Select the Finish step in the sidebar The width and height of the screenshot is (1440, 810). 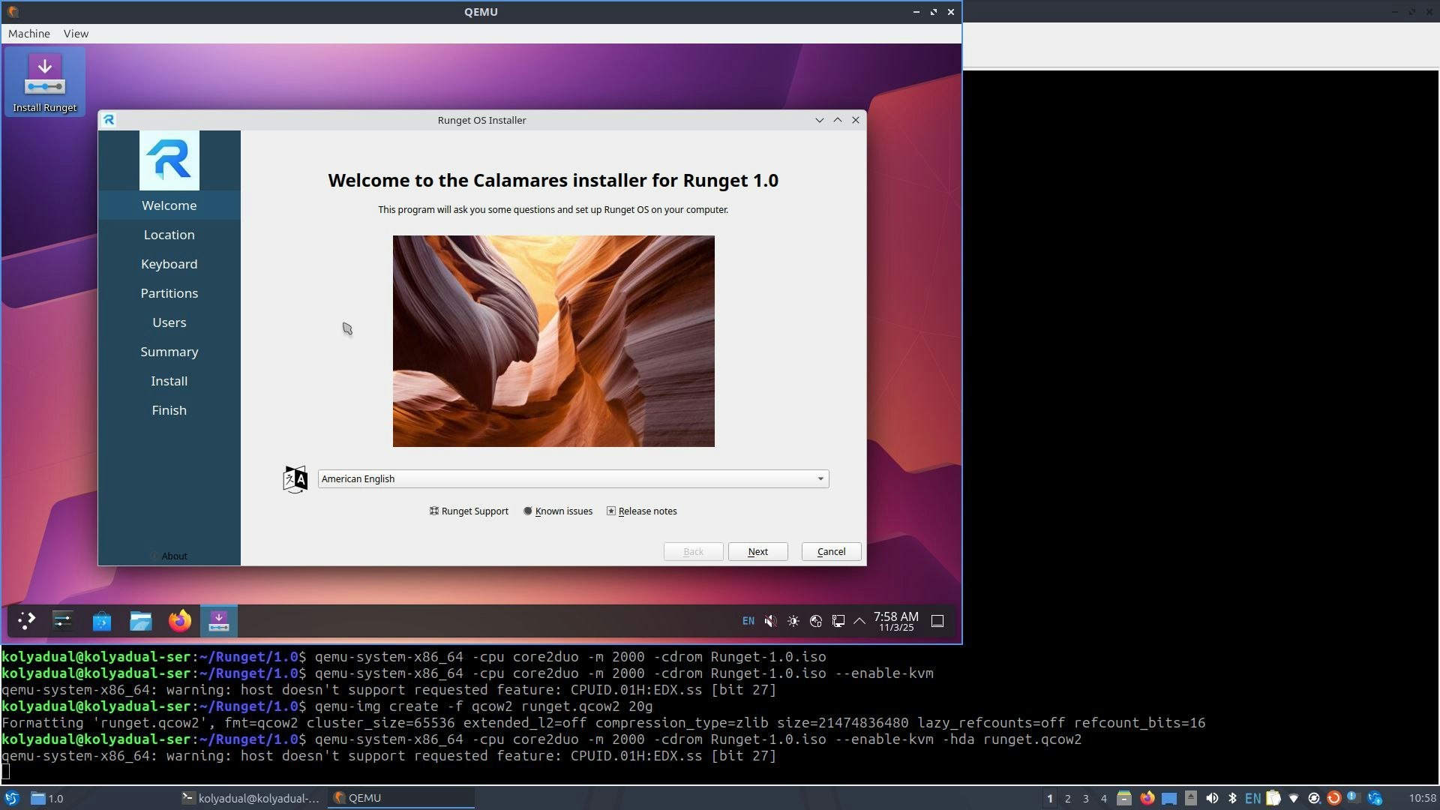169,410
